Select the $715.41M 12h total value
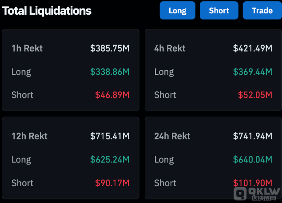The height and width of the screenshot is (203, 282). pyautogui.click(x=110, y=136)
